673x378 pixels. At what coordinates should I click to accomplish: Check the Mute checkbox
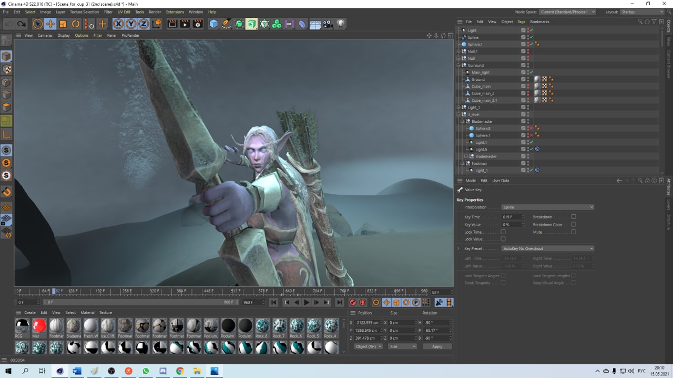574,232
